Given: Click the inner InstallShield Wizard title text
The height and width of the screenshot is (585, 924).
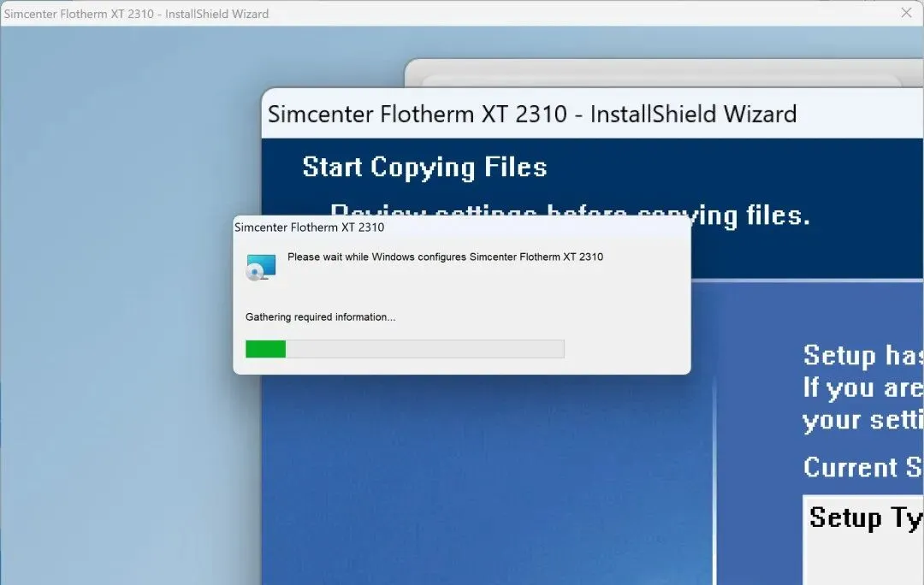Looking at the screenshot, I should tap(532, 115).
